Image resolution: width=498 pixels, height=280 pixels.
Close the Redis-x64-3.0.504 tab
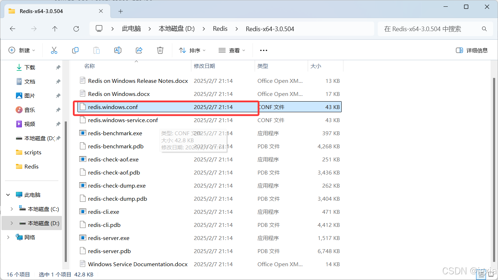tap(101, 11)
